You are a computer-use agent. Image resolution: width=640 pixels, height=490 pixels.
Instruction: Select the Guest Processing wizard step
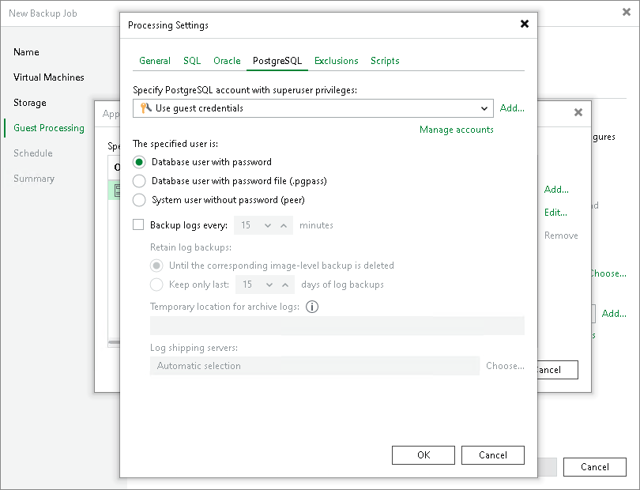coord(49,128)
